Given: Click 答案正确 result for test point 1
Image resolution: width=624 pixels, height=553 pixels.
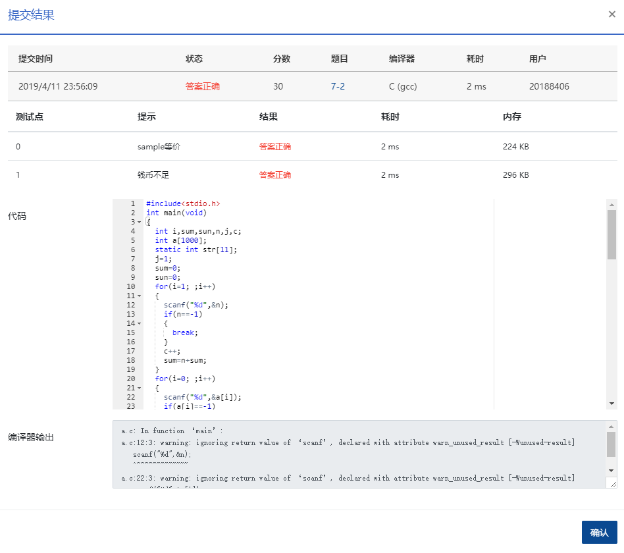Looking at the screenshot, I should tap(275, 174).
